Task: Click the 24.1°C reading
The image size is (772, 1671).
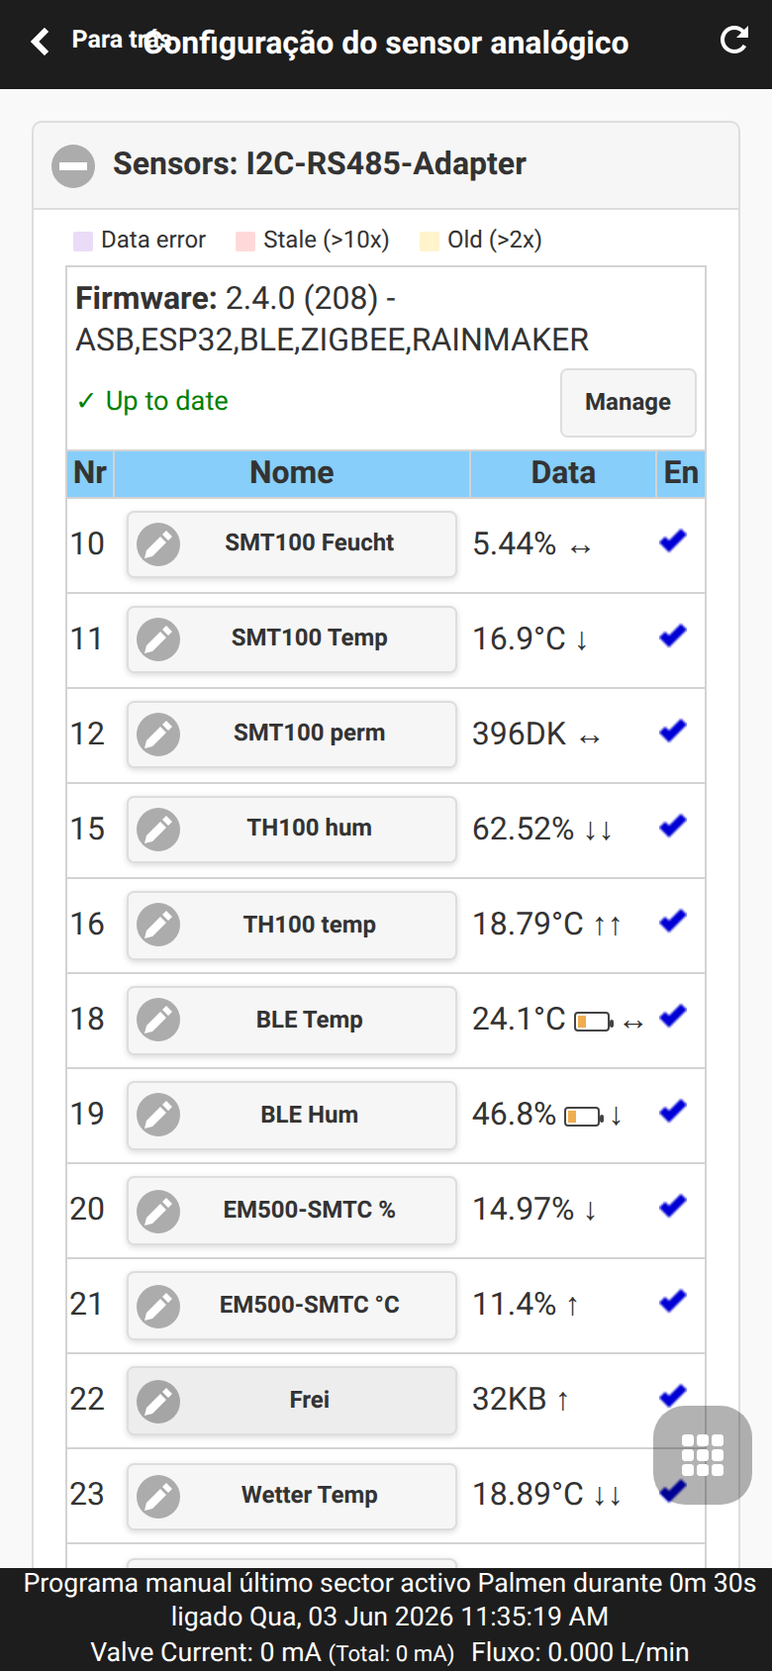Action: (519, 1019)
